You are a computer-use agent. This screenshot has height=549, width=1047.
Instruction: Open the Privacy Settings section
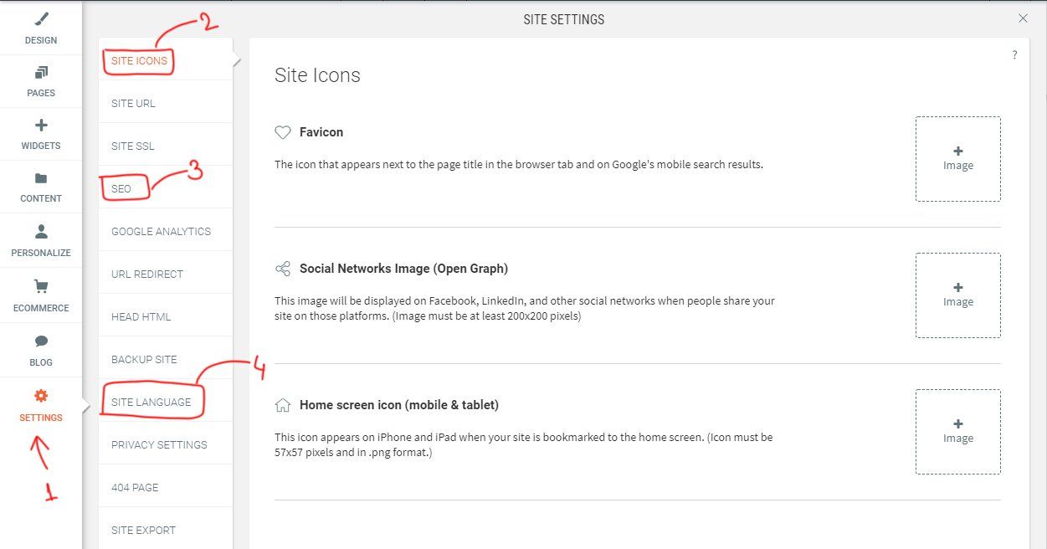click(159, 445)
